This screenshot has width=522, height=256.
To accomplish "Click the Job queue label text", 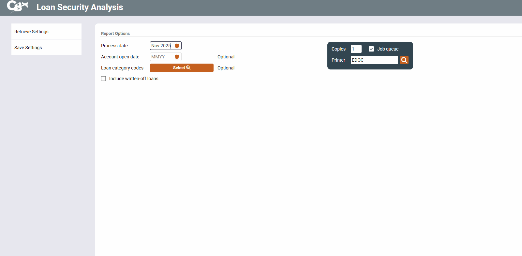I will pos(388,49).
